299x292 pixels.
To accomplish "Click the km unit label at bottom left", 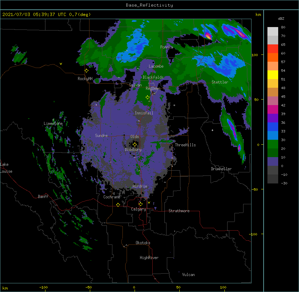I will coord(5,288).
